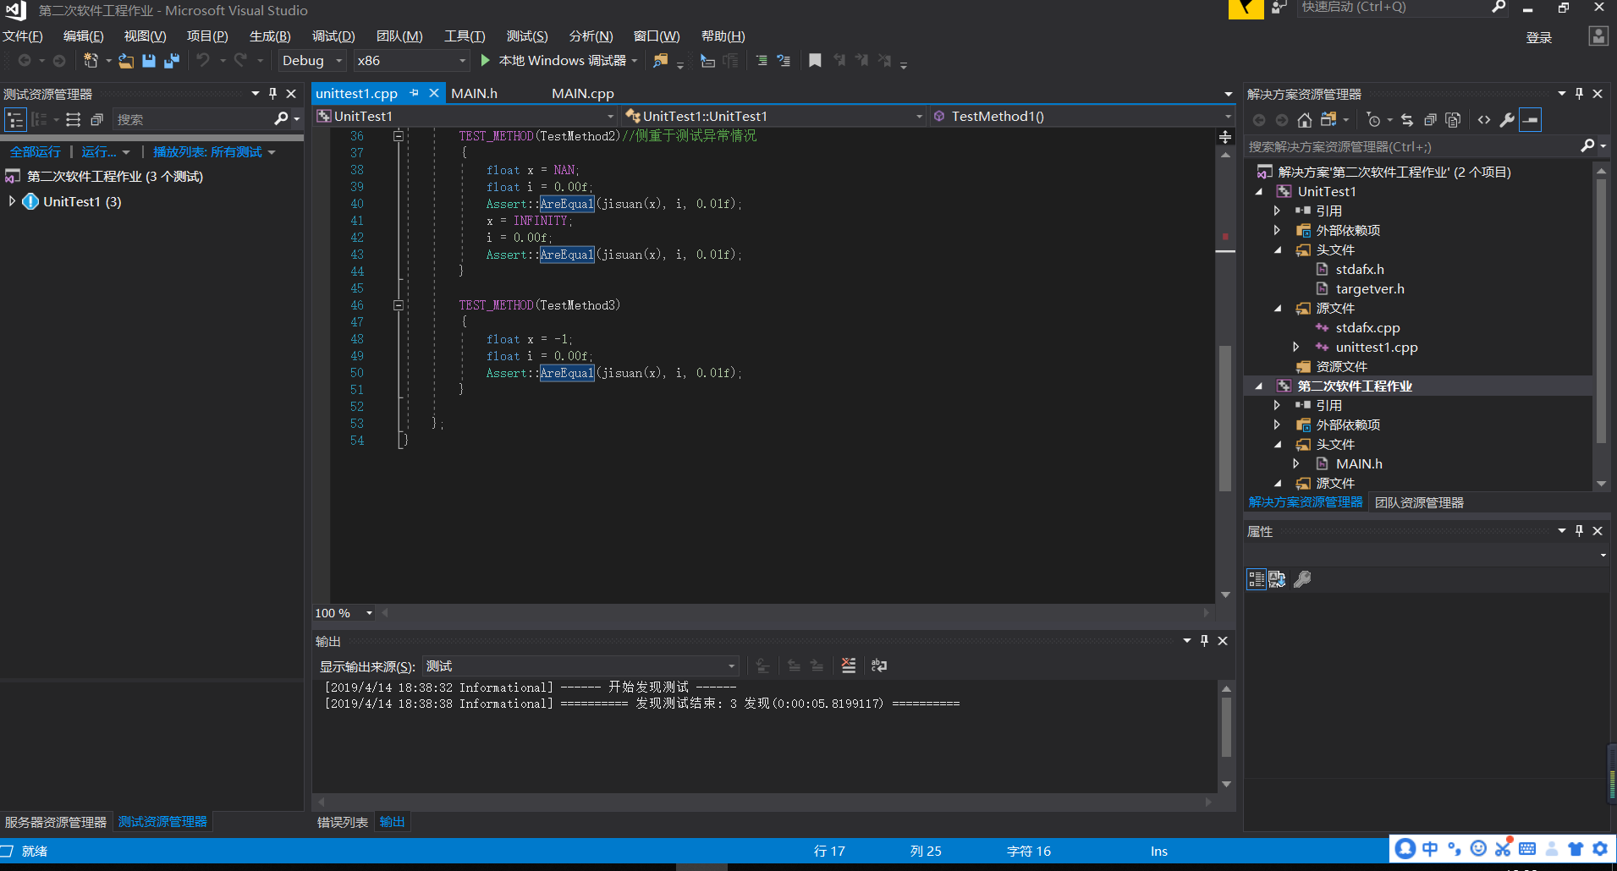Switch to the 团队资源管理器 tab
The image size is (1617, 871).
coord(1419,502)
